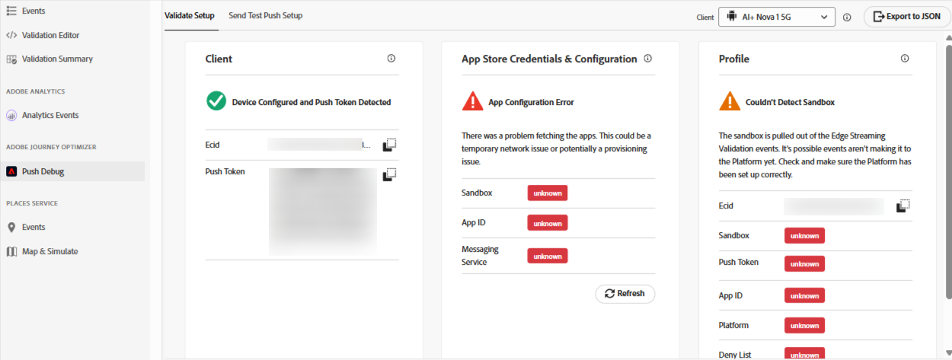Click info icon next to the Client dropdown

click(x=847, y=17)
